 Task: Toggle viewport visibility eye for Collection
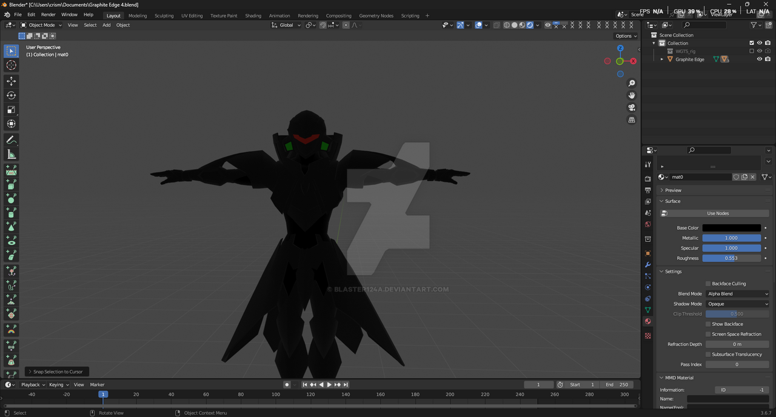pos(759,43)
